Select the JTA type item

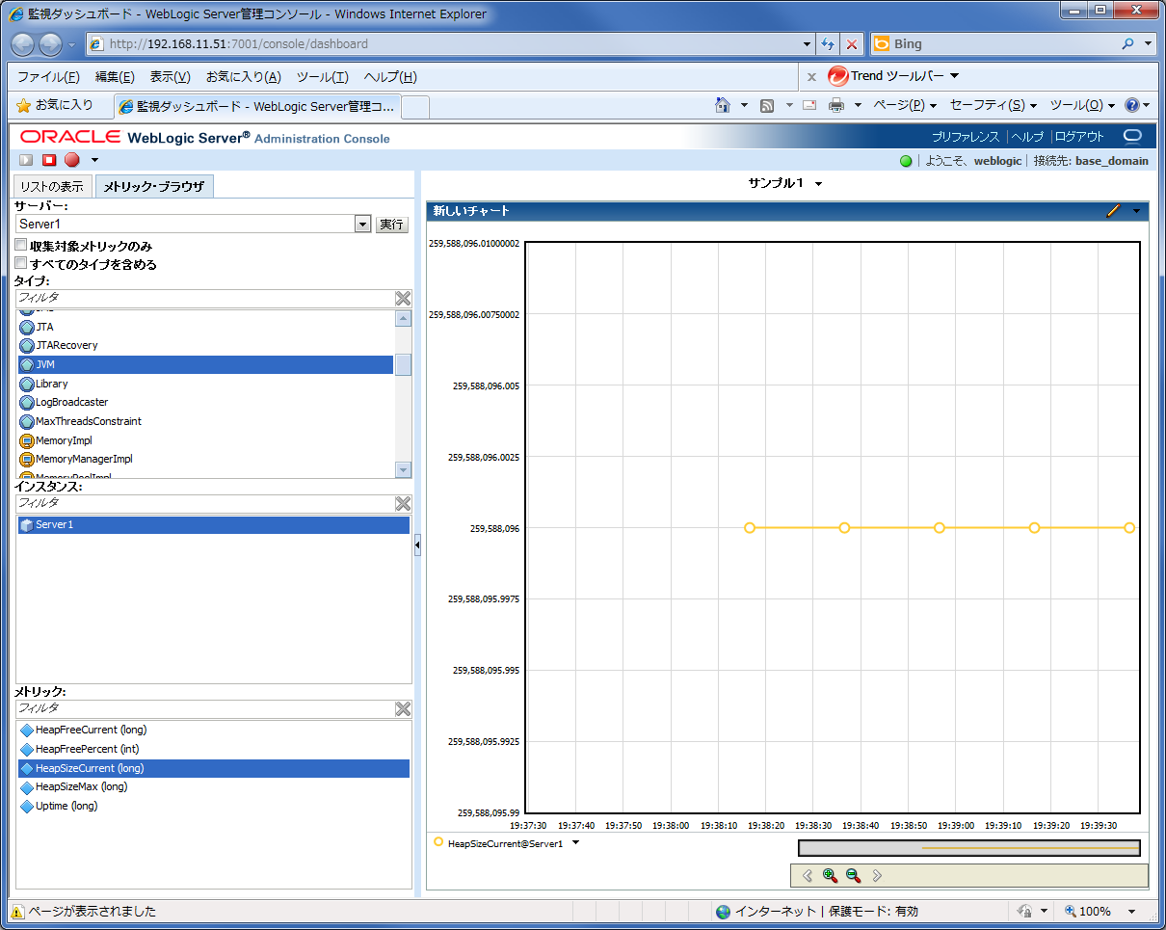tap(204, 327)
